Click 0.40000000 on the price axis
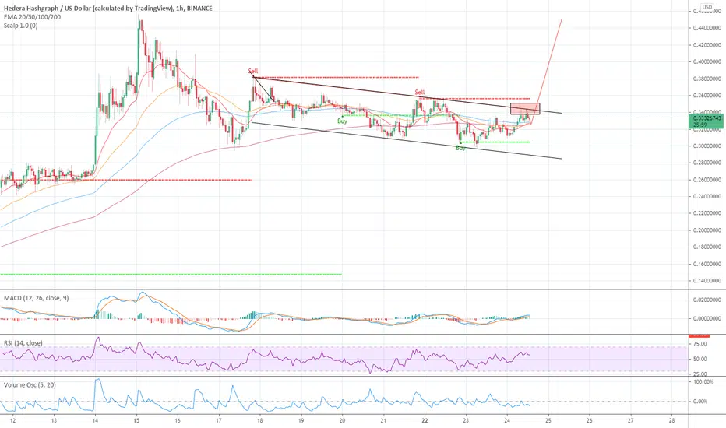The image size is (726, 428). (x=707, y=62)
